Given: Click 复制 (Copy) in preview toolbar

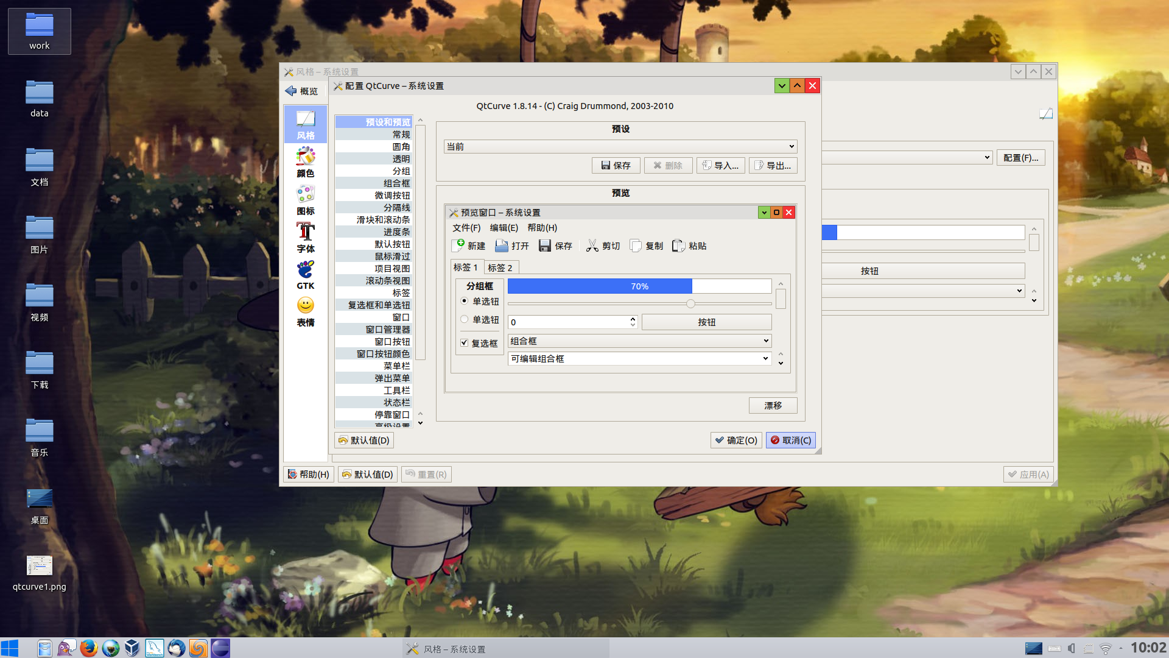Looking at the screenshot, I should 646,246.
